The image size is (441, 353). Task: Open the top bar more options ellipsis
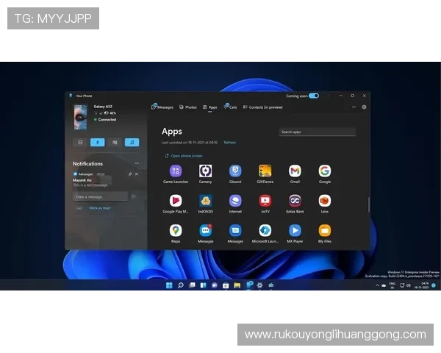point(353,107)
